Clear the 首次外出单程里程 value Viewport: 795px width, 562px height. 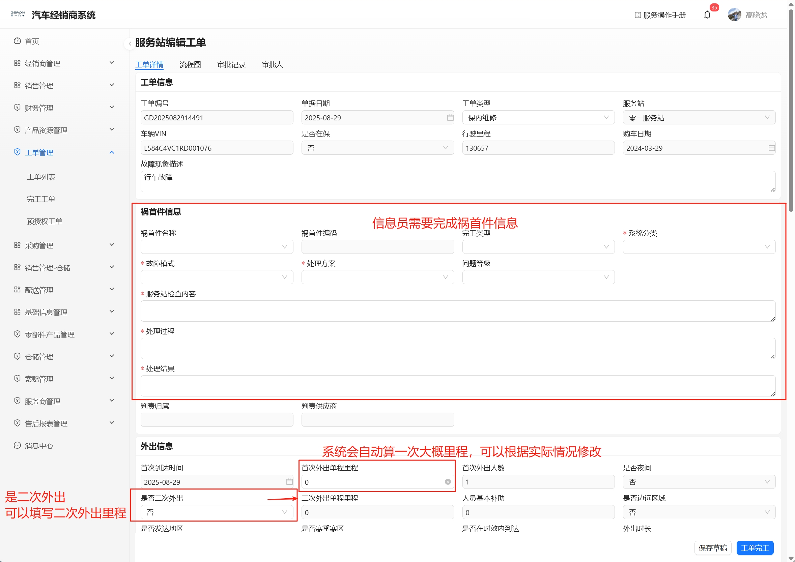(x=448, y=482)
